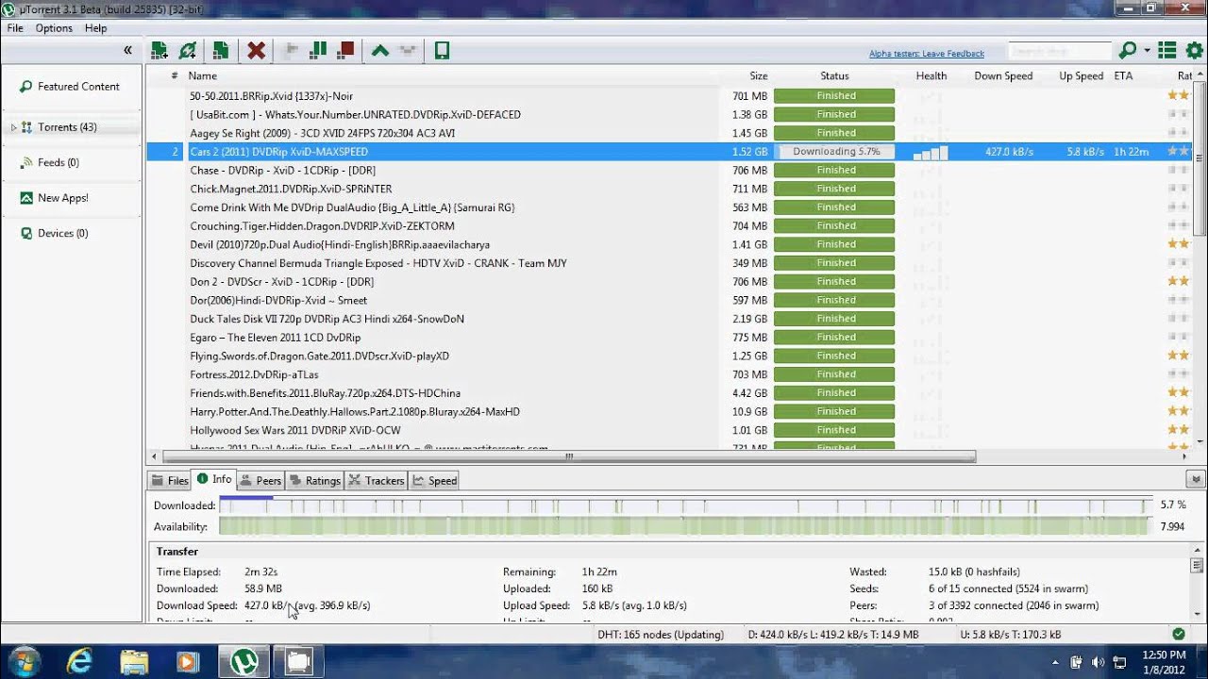Screen dimensions: 1208x679
Task: Select the Crouching.Tiger.Hidden.Dragon torrent
Action: click(x=669, y=226)
